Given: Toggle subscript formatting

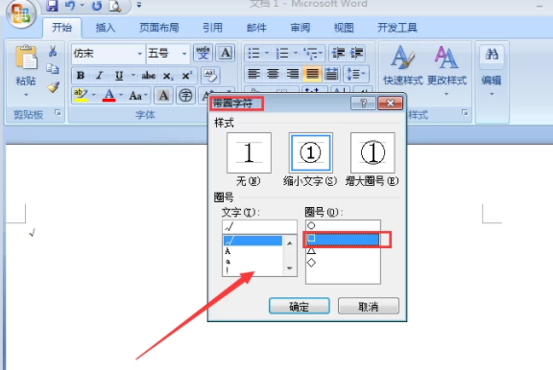Looking at the screenshot, I should [x=167, y=76].
